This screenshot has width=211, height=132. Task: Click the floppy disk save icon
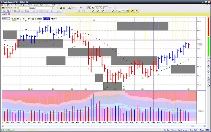[x=61, y=8]
